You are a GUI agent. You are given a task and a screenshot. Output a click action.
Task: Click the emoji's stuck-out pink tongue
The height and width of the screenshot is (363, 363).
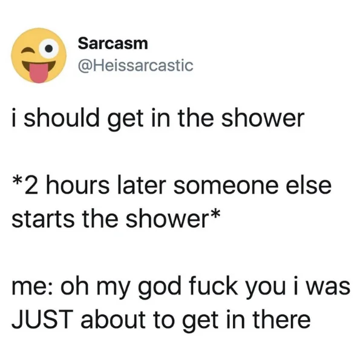coord(39,73)
